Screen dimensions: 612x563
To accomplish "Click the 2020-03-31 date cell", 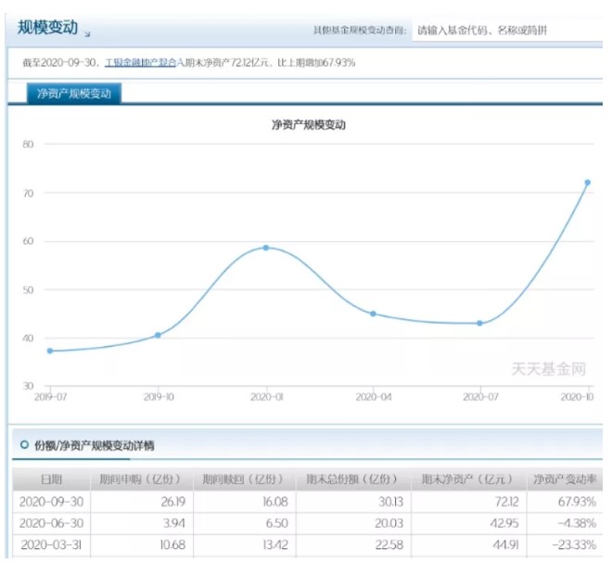I will coord(51,544).
